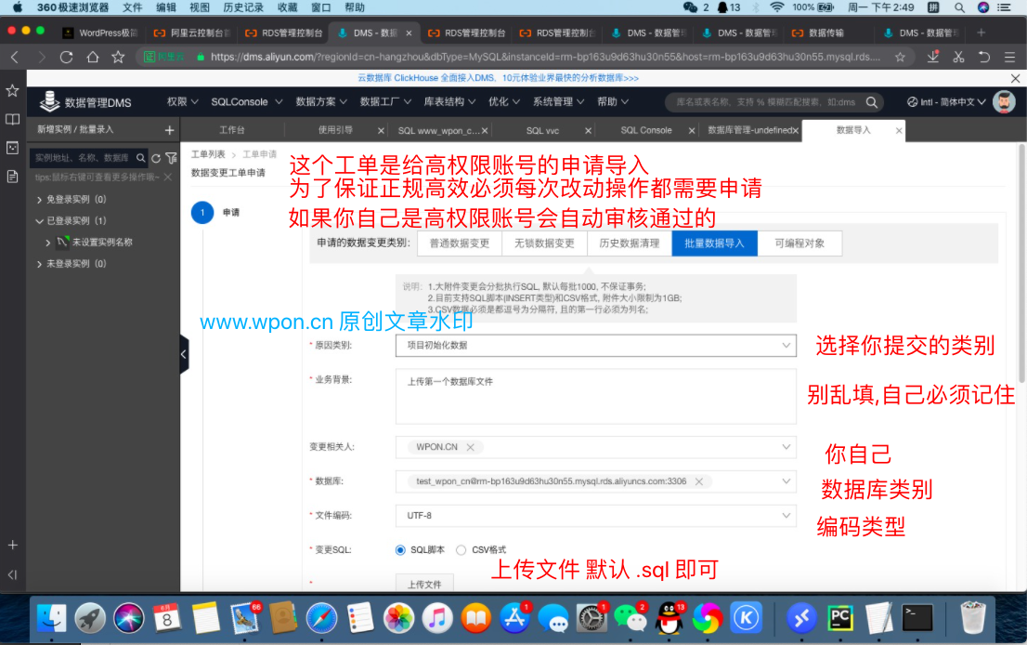Close the ClickHouse announcement banner
The width and height of the screenshot is (1027, 645).
click(x=1015, y=78)
